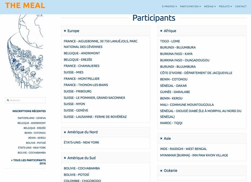Open Guinée - Daralabe participant
The image size is (251, 182).
click(175, 92)
